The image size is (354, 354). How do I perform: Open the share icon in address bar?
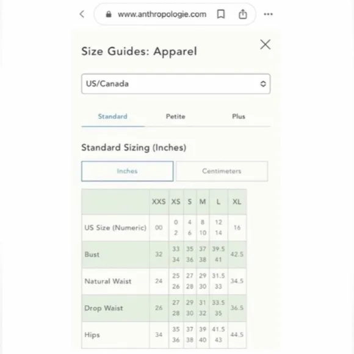243,14
